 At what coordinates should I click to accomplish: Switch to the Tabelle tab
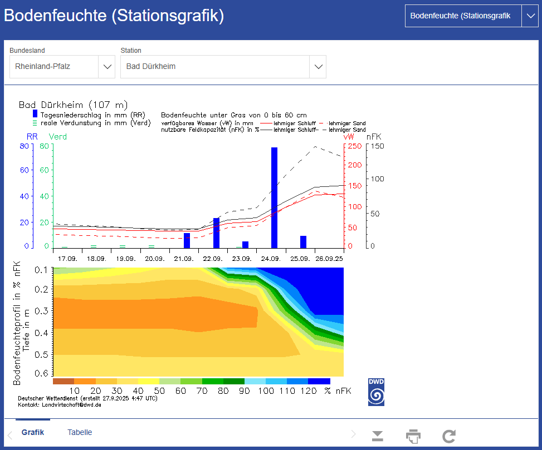(80, 432)
